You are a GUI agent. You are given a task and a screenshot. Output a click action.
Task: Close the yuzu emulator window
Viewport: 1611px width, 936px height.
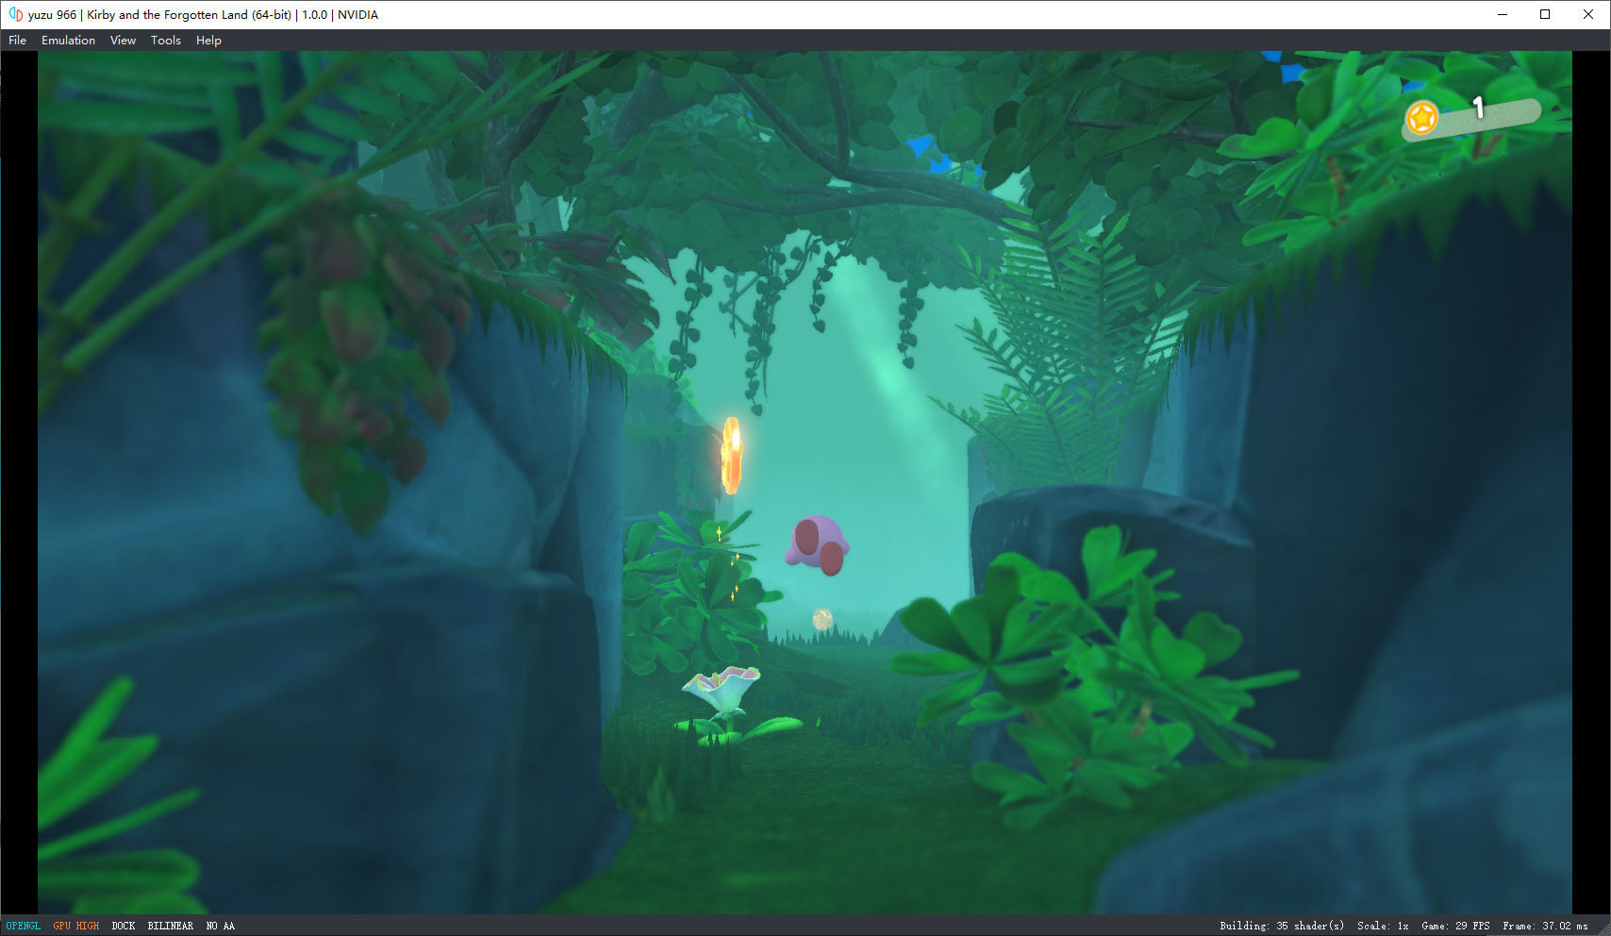[x=1588, y=14]
